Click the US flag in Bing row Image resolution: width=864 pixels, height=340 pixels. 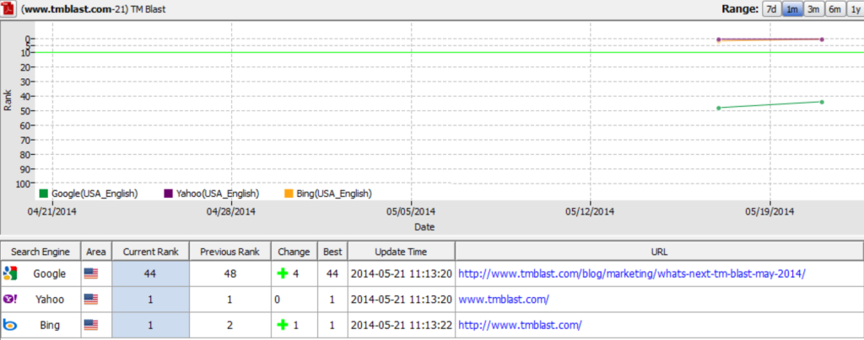91,325
